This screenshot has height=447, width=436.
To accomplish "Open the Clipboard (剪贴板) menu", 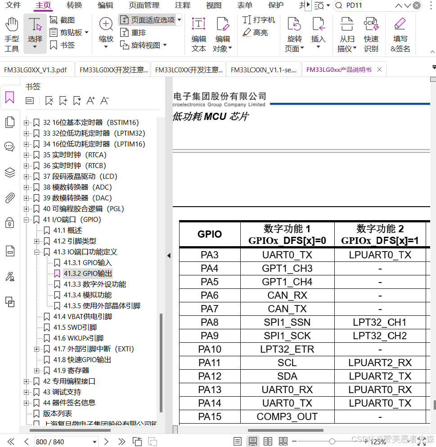I will (x=69, y=32).
